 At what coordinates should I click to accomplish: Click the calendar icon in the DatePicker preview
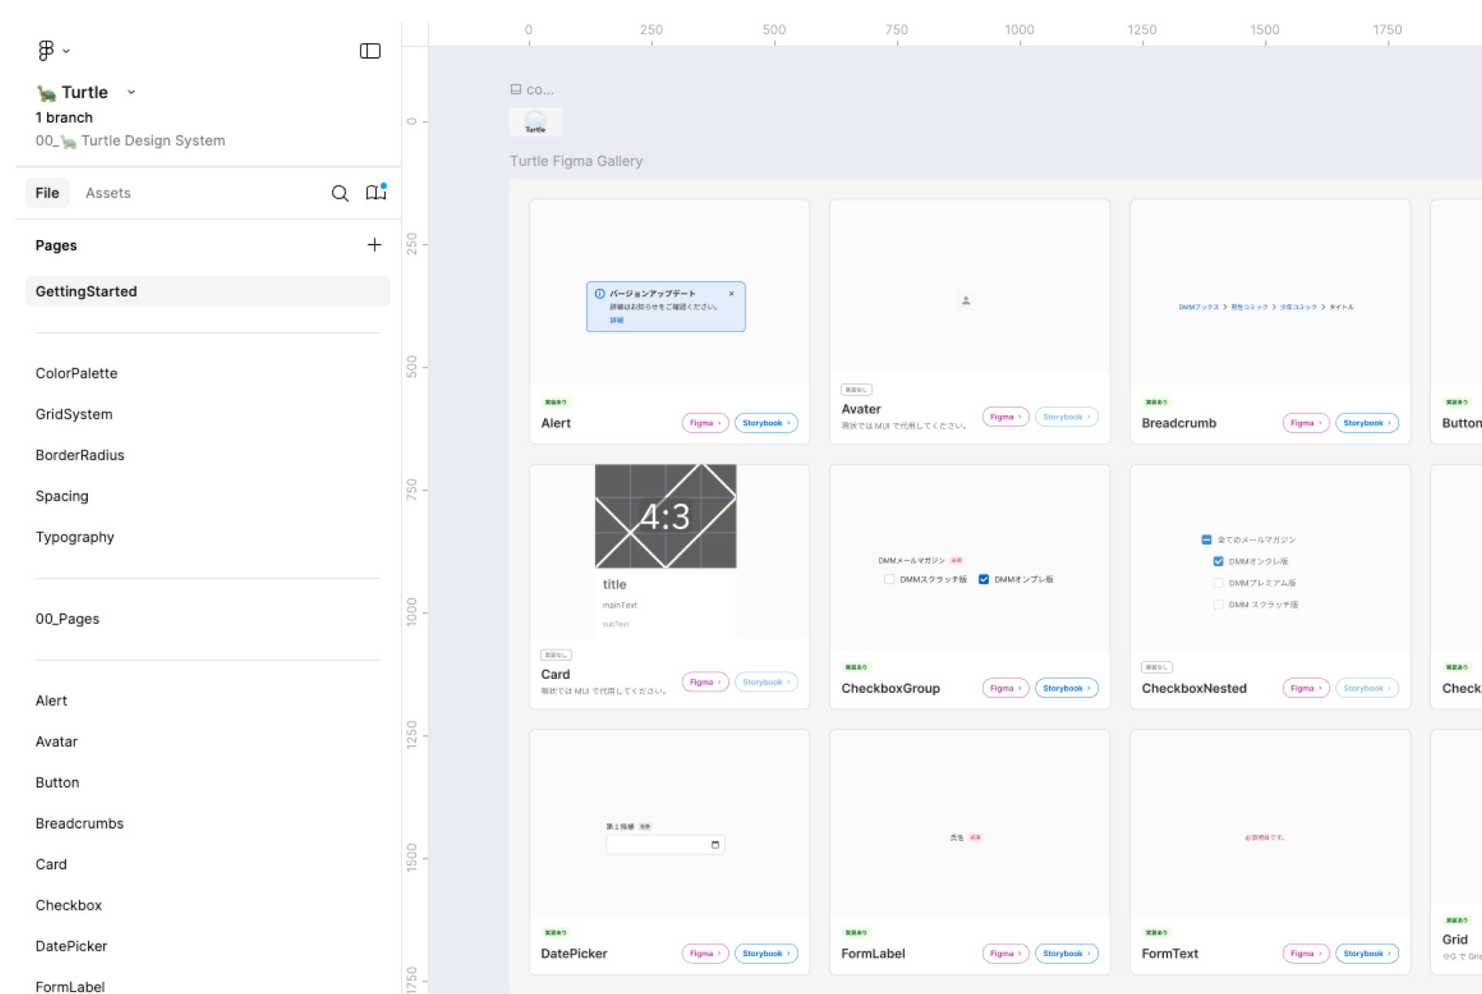(716, 845)
